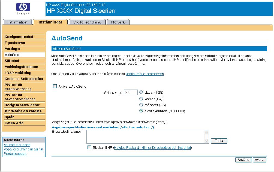This screenshot has height=172, width=274.
Task: Open Verifieringshanterare page
Action: (x=25, y=67)
